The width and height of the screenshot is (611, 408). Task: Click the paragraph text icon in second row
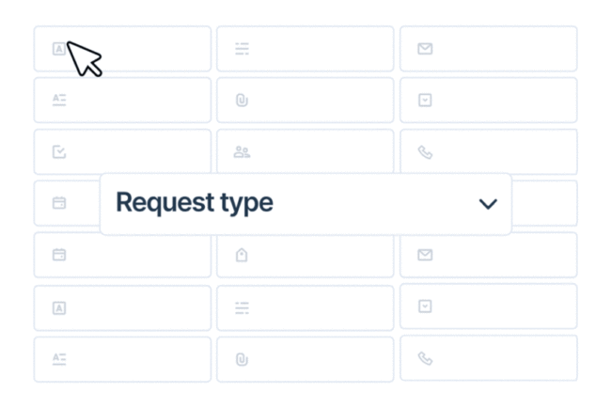[x=59, y=101]
